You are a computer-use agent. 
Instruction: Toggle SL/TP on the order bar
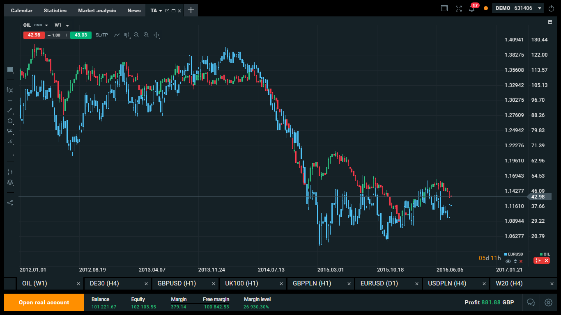pyautogui.click(x=102, y=35)
